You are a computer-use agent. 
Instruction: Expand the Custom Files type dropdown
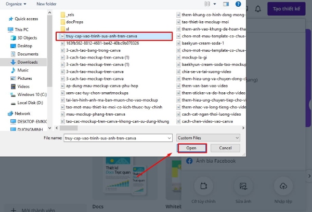pos(209,138)
